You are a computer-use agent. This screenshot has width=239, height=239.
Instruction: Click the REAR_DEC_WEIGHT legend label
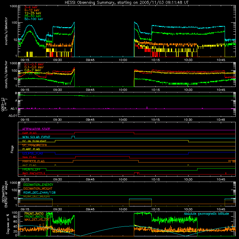coord(36,197)
